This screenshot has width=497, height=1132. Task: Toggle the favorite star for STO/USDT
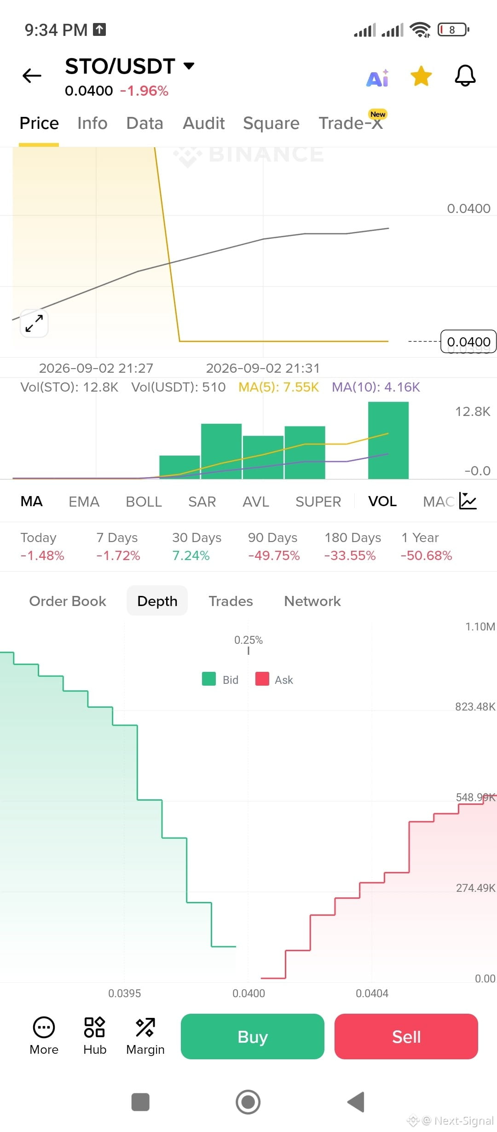(421, 76)
